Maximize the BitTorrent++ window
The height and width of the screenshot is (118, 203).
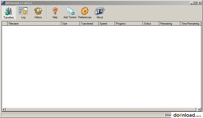coord(196,3)
